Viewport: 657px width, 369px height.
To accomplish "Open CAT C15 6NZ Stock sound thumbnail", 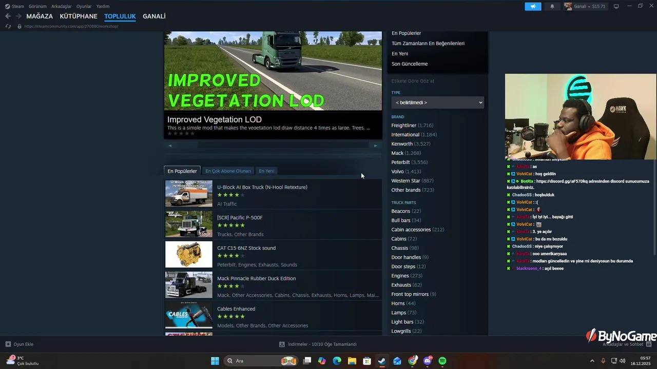I will pyautogui.click(x=188, y=255).
